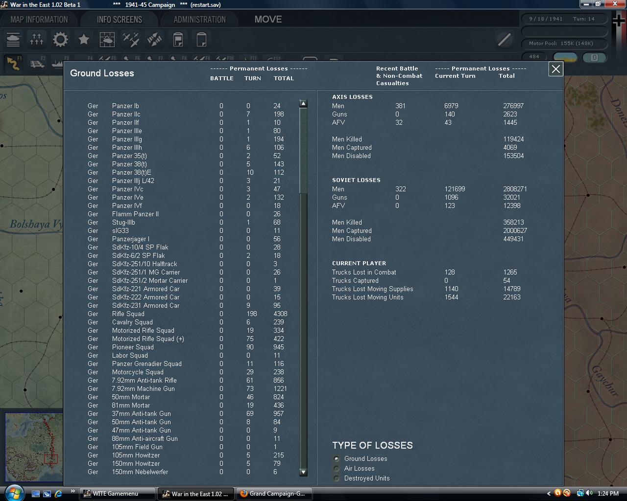Select the Panzer IIc row
The width and height of the screenshot is (627, 501).
[186, 114]
